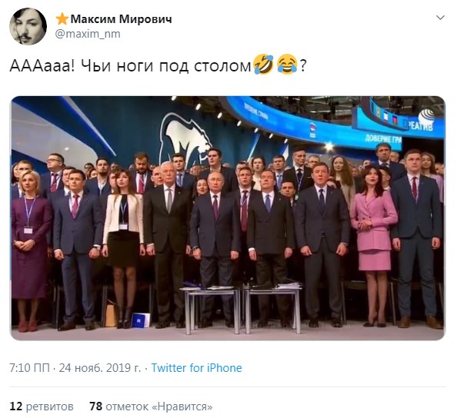Viewport: 457px width, 418px height.
Task: Click the date 24 нояб. 2019 г.
Action: (x=100, y=368)
